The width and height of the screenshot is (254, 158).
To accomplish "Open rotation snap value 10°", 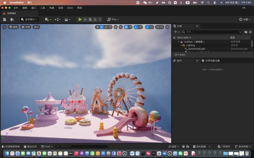I will [140, 27].
